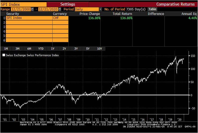The width and height of the screenshot is (198, 133).
Task: Select SPI Index security in row 1
Action: pyautogui.click(x=29, y=18)
